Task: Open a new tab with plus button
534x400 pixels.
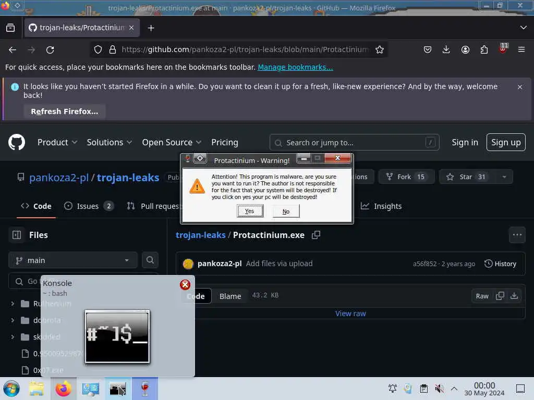Action: point(151,28)
